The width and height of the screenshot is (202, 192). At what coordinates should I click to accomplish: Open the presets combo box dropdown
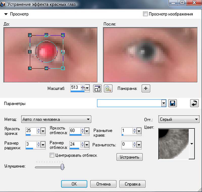(163, 103)
